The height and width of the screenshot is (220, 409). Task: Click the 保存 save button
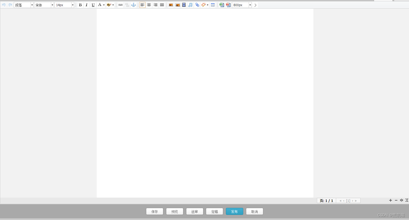(155, 211)
